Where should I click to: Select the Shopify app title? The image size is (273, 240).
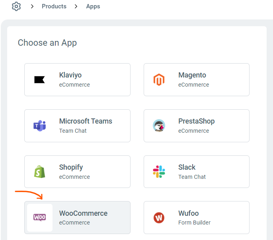click(x=71, y=167)
